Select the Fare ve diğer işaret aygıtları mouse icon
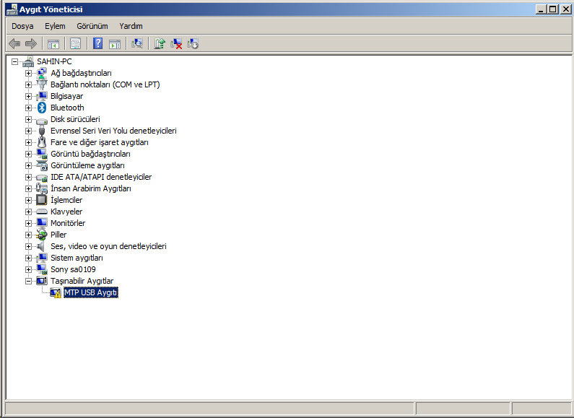The height and width of the screenshot is (418, 574). [42, 142]
